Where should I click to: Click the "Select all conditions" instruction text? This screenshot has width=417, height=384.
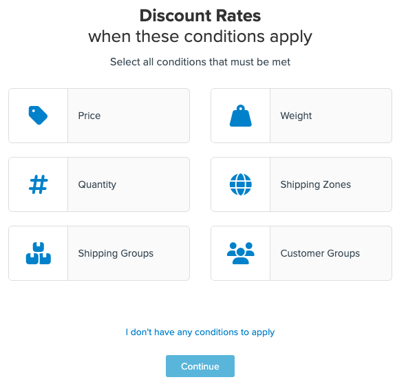coord(200,62)
